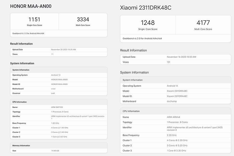Click the HONOR "Single-Core Score" label
This screenshot has width=234, height=156.
pos(35,25)
